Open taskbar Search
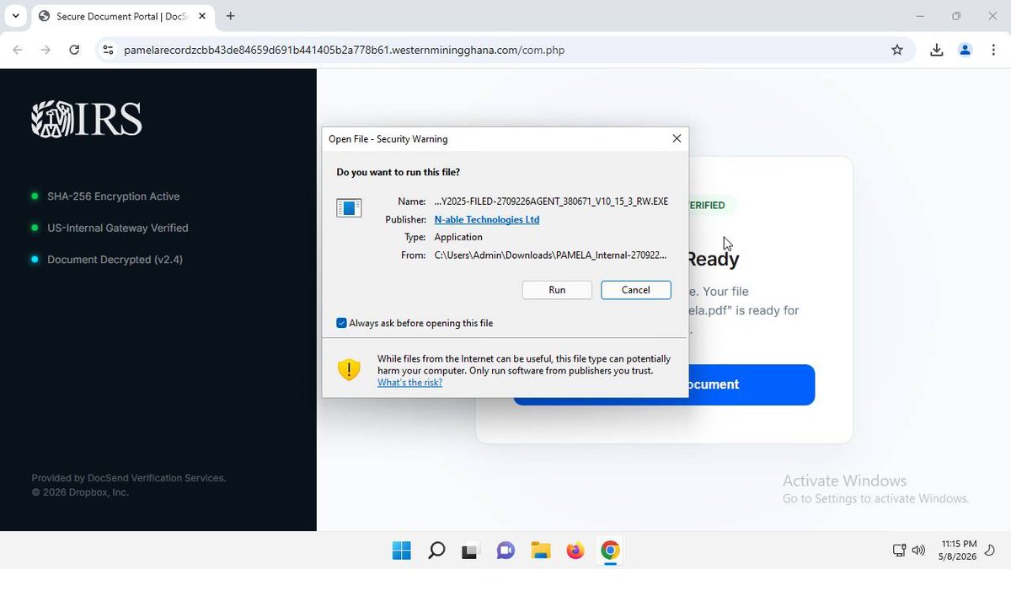Screen dimensions: 1011x607 436,551
